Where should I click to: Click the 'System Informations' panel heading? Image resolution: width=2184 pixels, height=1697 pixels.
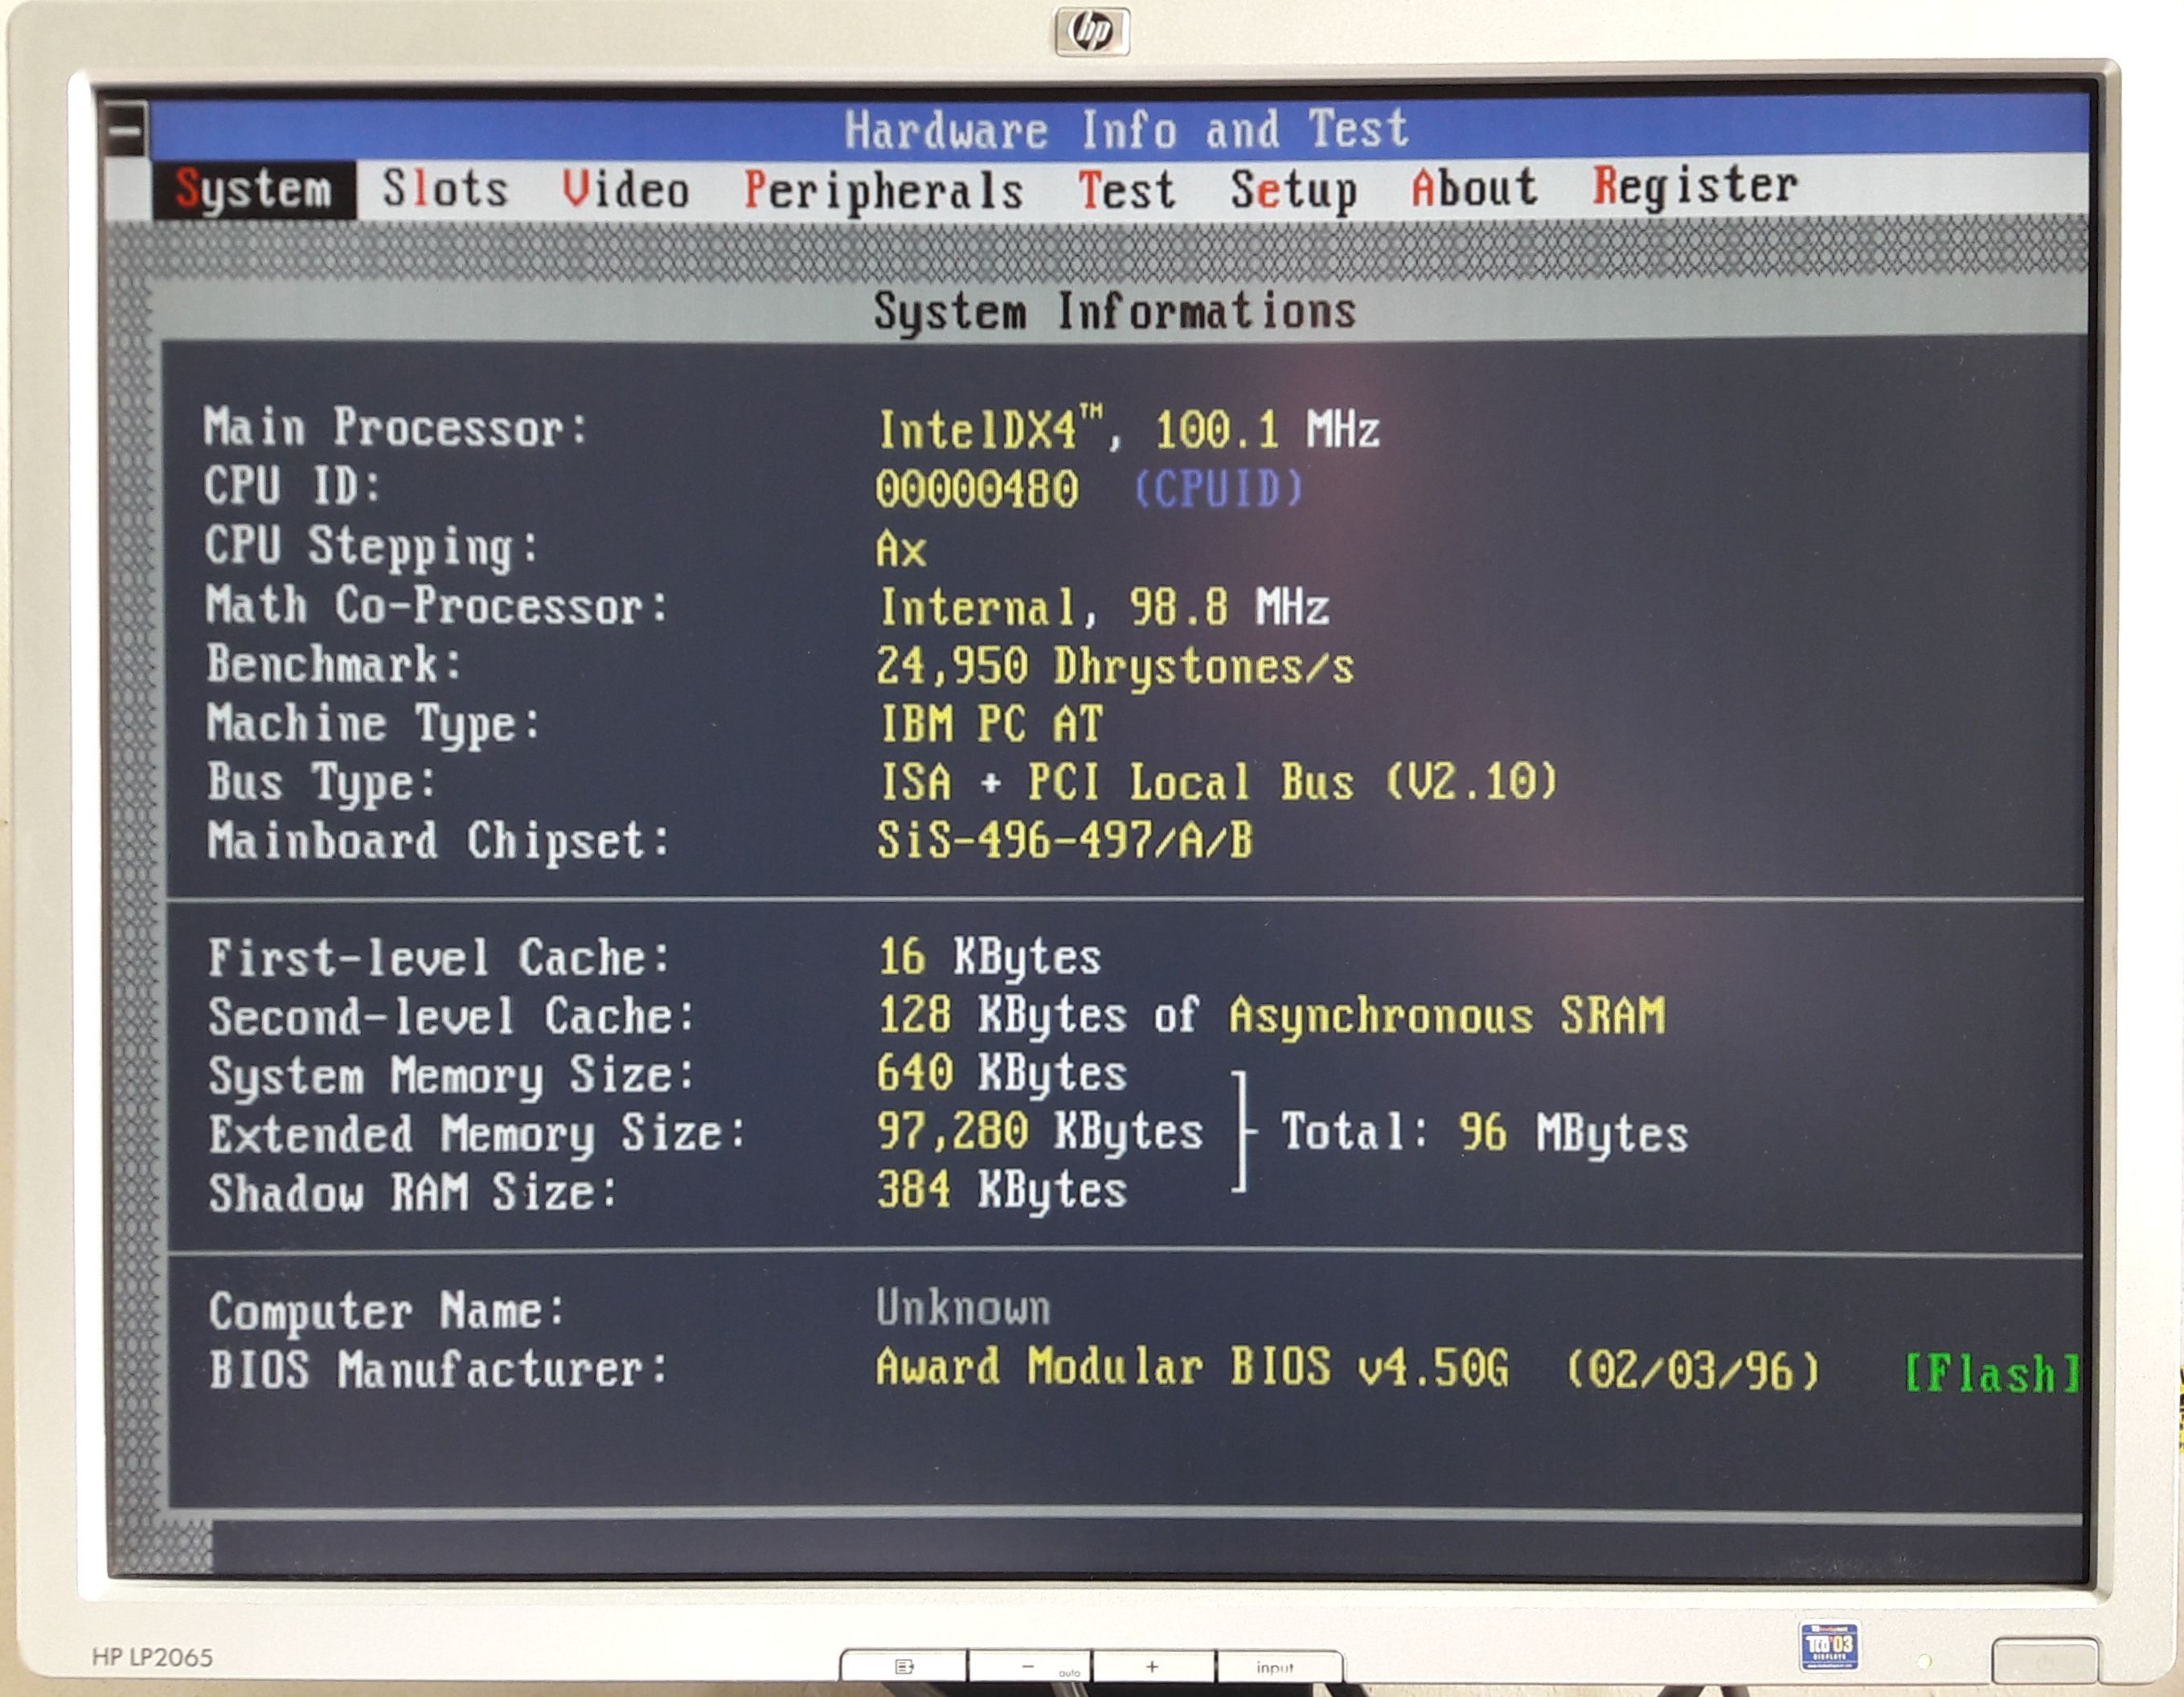pos(1115,311)
